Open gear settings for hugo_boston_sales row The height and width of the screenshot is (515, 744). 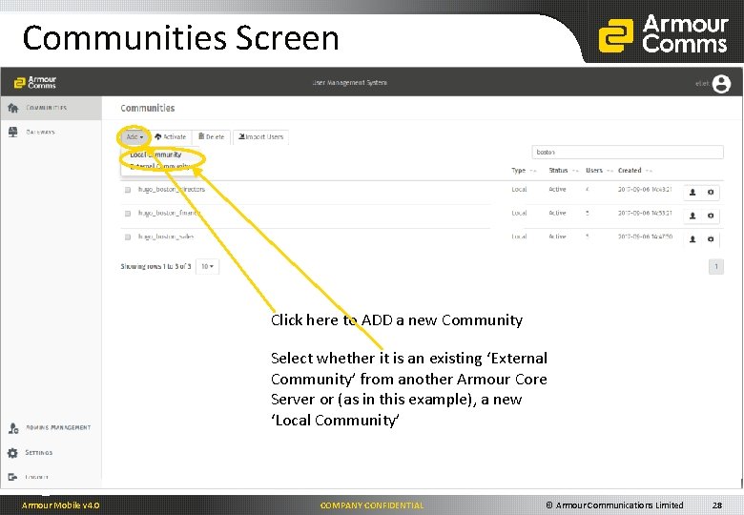tap(711, 239)
